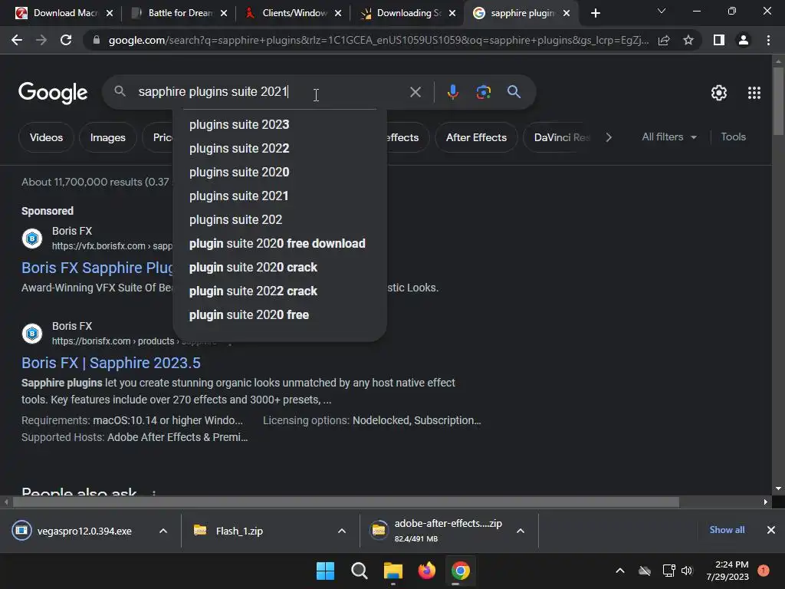Open the volume tray icon
Viewport: 785px width, 589px height.
point(687,571)
